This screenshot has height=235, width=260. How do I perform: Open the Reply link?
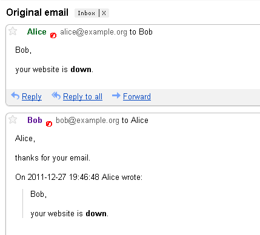(x=32, y=97)
